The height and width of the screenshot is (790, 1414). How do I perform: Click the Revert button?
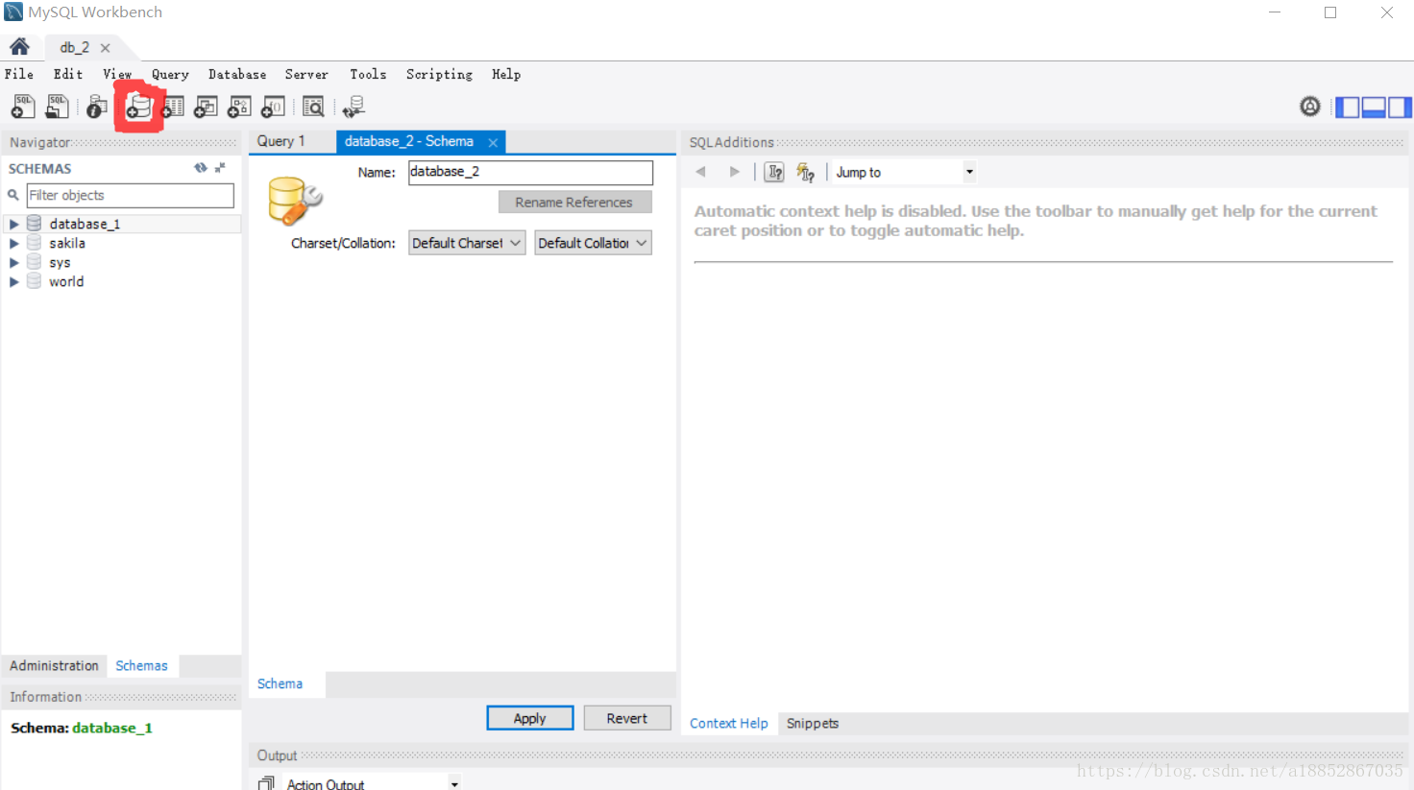click(627, 718)
